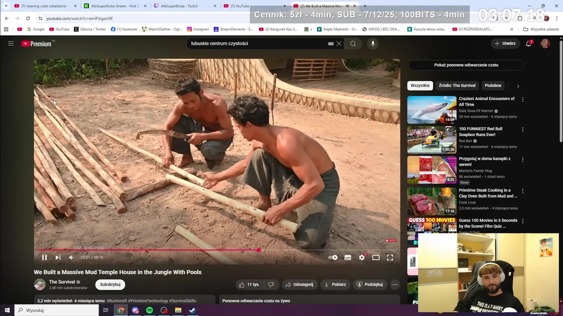Open options for Przygotuj w domu kanapki video

[523, 160]
